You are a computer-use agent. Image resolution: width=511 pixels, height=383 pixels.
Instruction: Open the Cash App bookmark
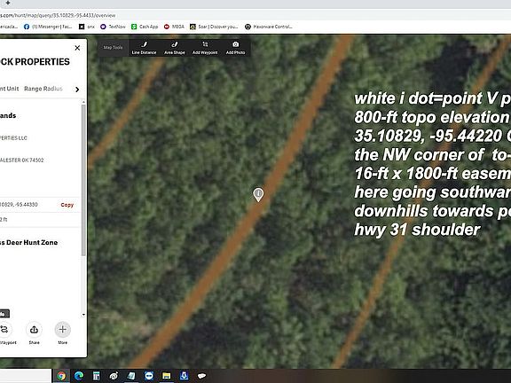click(145, 27)
